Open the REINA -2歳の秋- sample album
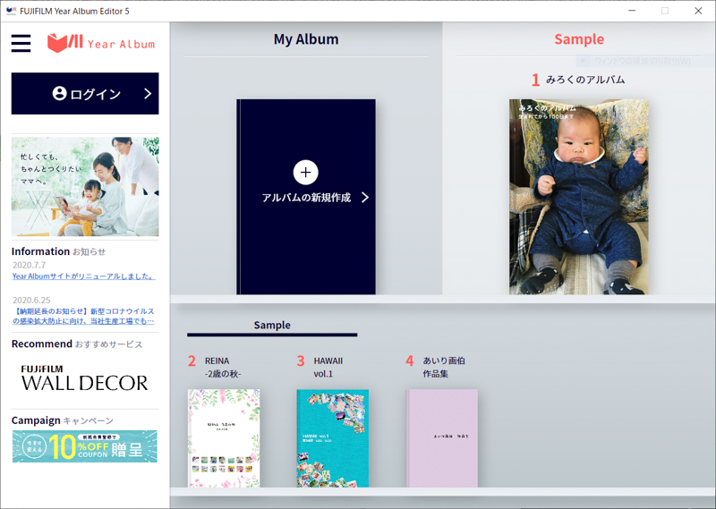716x509 pixels. click(224, 438)
